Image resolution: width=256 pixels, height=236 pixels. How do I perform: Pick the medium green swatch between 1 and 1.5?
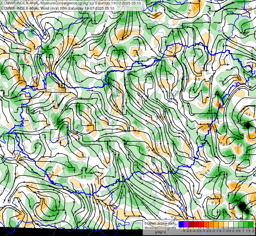[246, 224]
